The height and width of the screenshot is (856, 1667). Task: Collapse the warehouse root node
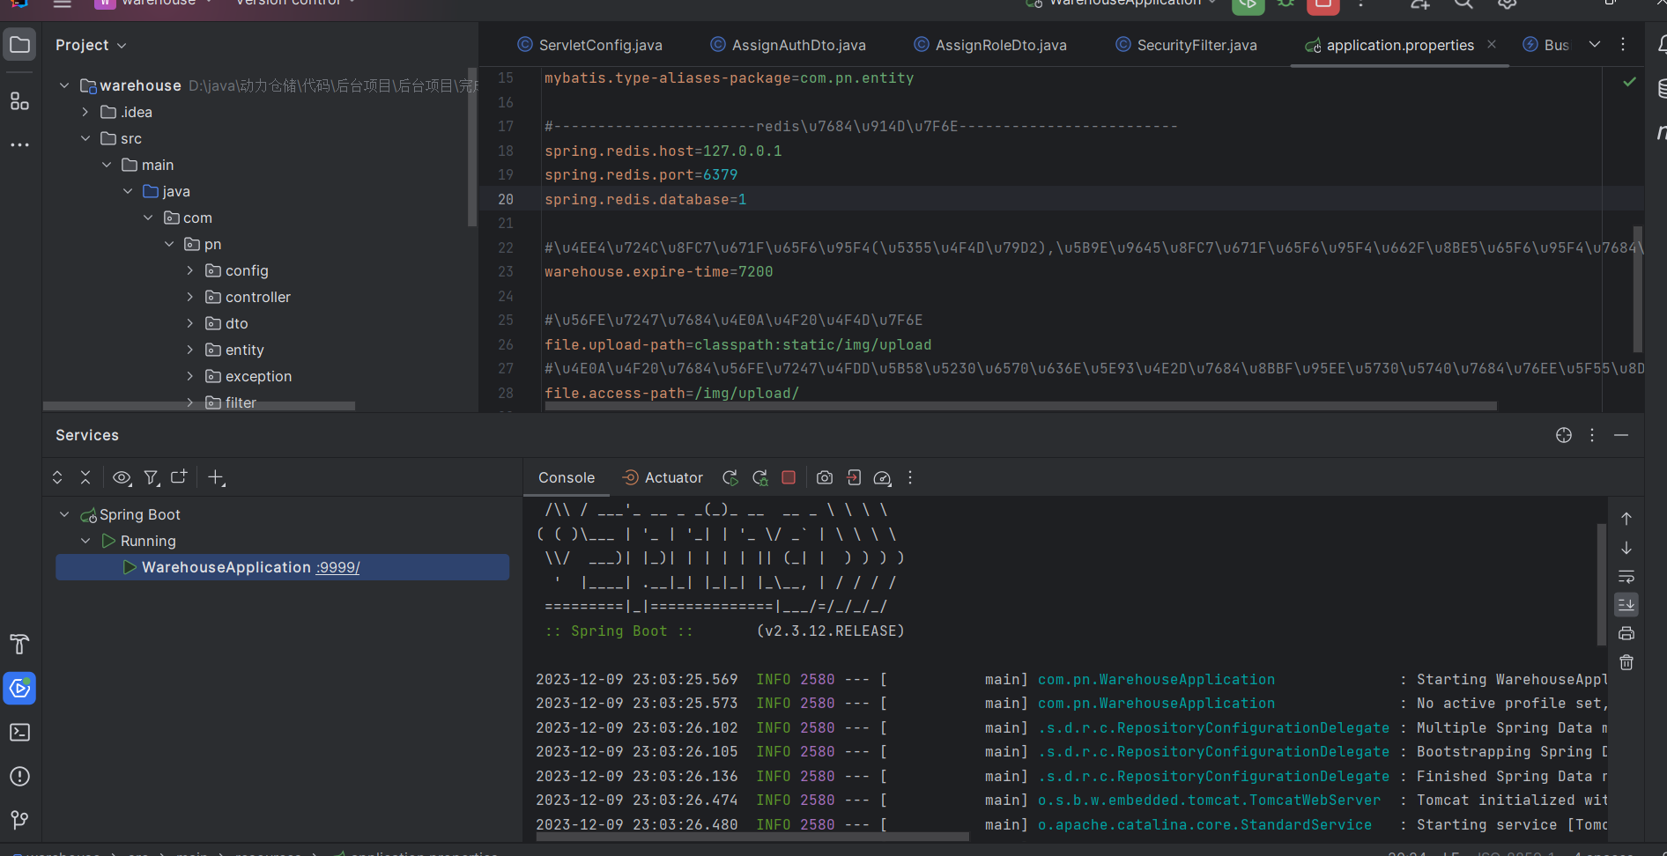[64, 85]
